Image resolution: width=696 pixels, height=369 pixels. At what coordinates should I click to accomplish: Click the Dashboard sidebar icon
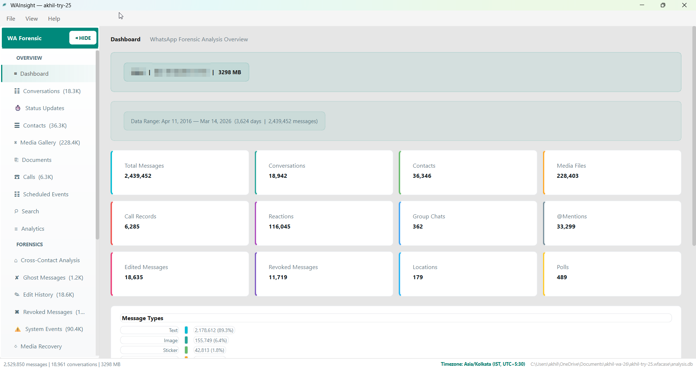16,74
